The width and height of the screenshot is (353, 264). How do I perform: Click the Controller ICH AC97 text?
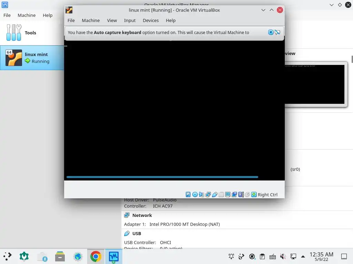(x=148, y=206)
